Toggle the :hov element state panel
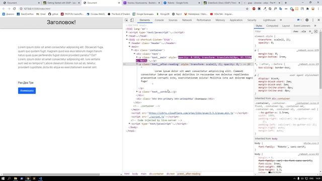 point(296,31)
